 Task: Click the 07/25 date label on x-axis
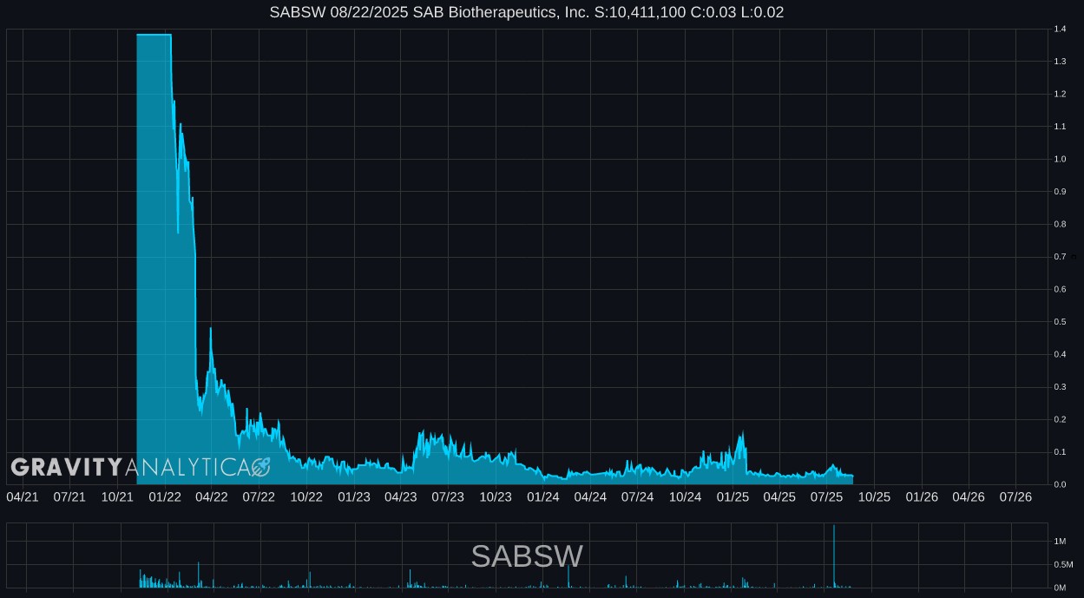(826, 496)
